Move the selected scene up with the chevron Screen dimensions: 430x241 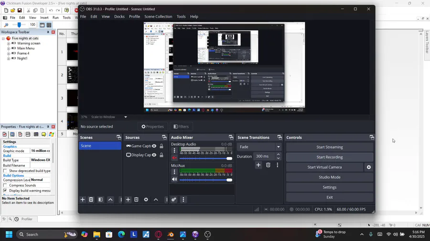[x=110, y=200]
